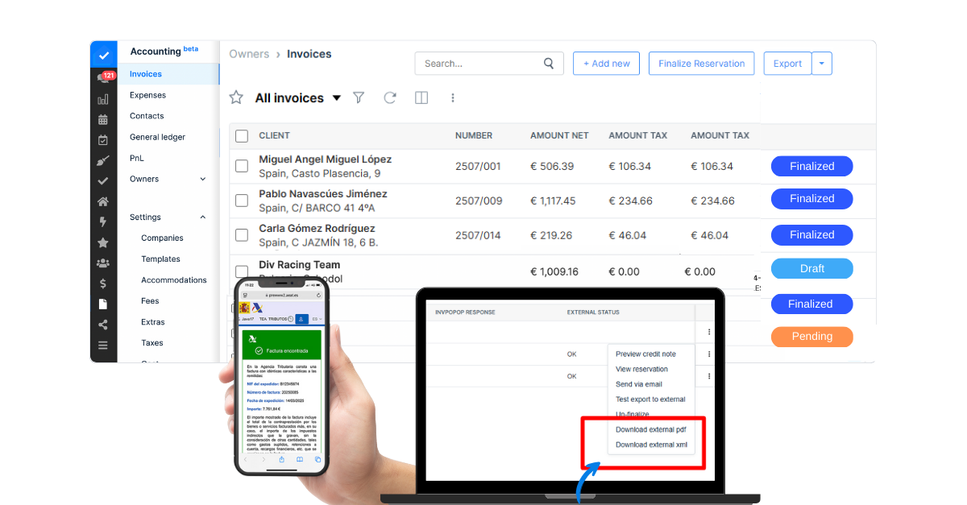Choose Download external pdf from context menu
The width and height of the screenshot is (967, 505).
[650, 429]
